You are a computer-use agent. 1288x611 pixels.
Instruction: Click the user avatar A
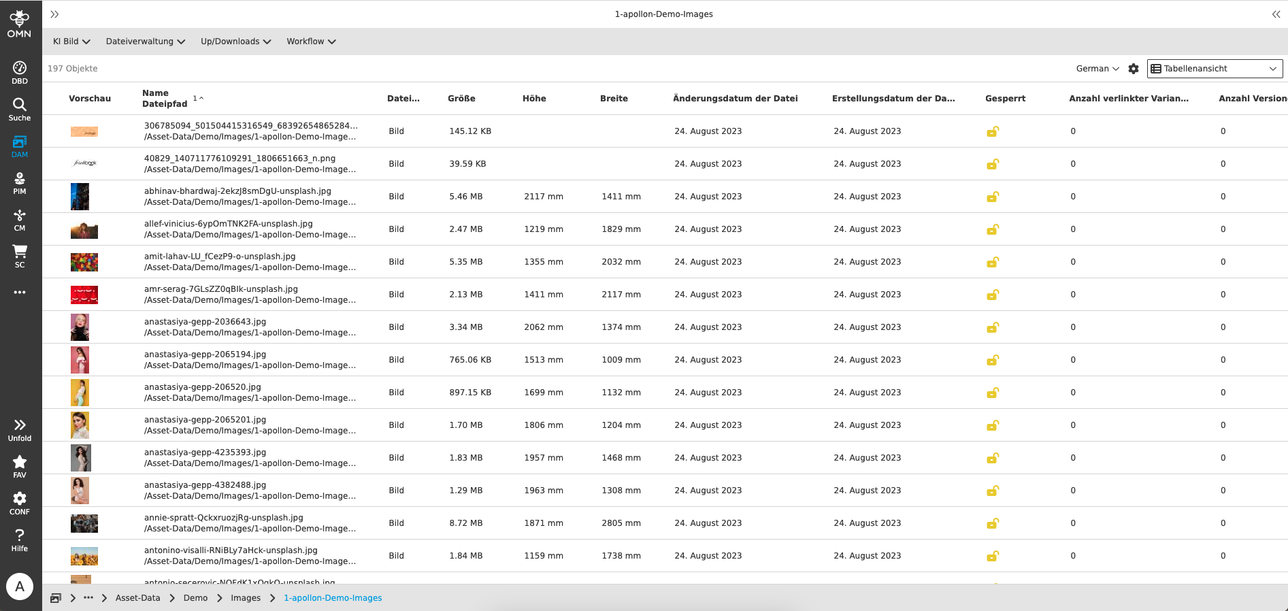tap(20, 586)
